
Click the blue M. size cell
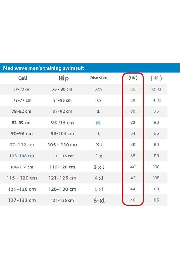(99, 123)
